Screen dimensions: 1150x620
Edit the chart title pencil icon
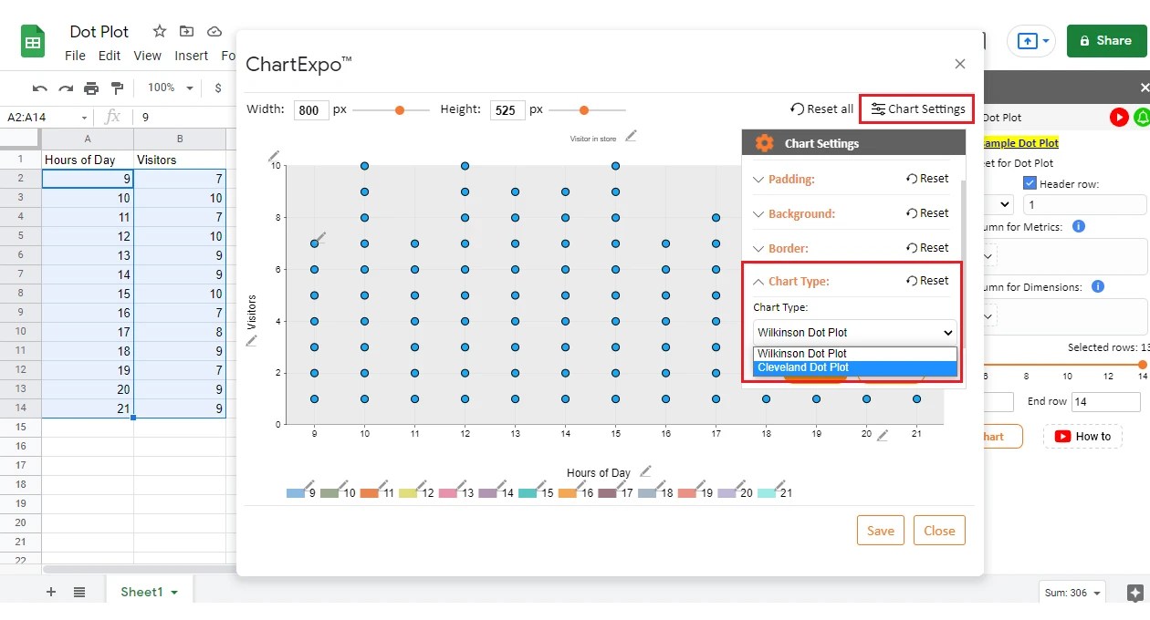click(631, 136)
